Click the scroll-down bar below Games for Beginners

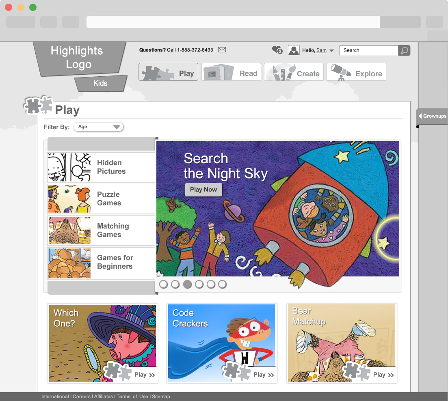click(x=102, y=287)
